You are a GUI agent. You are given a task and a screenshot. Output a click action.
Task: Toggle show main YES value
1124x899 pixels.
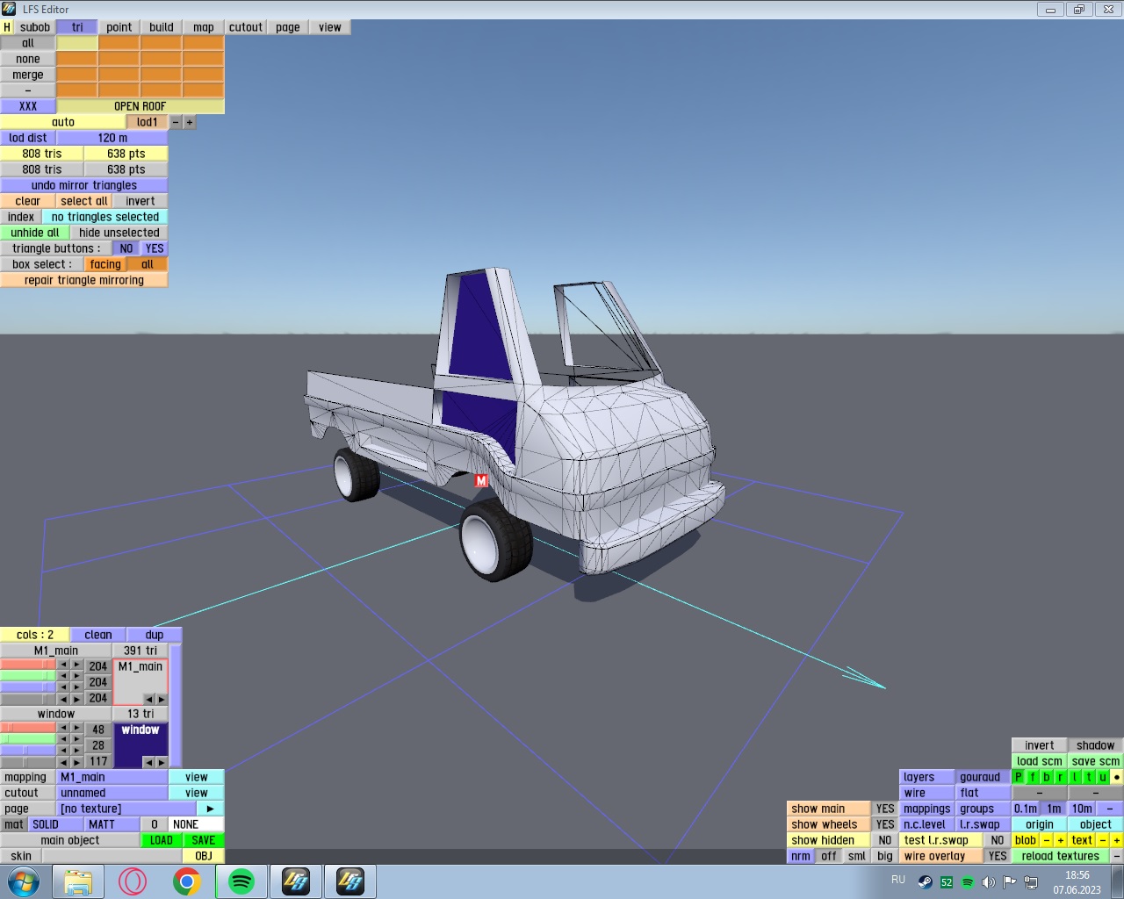coord(885,809)
